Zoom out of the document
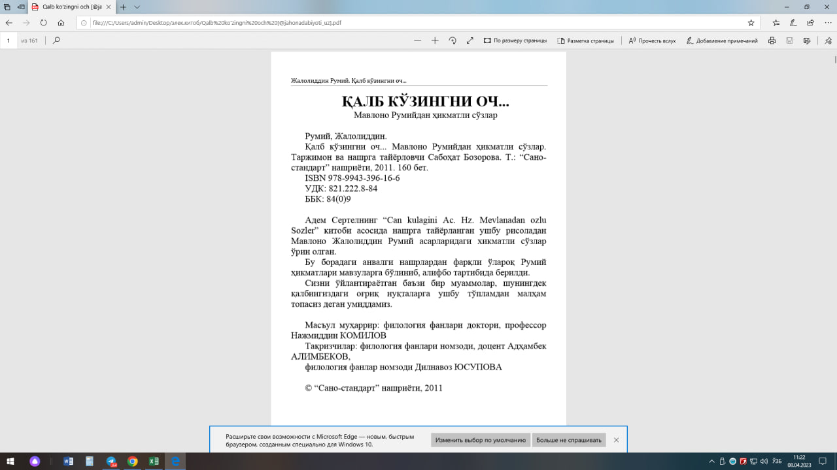This screenshot has height=470, width=837. [418, 40]
